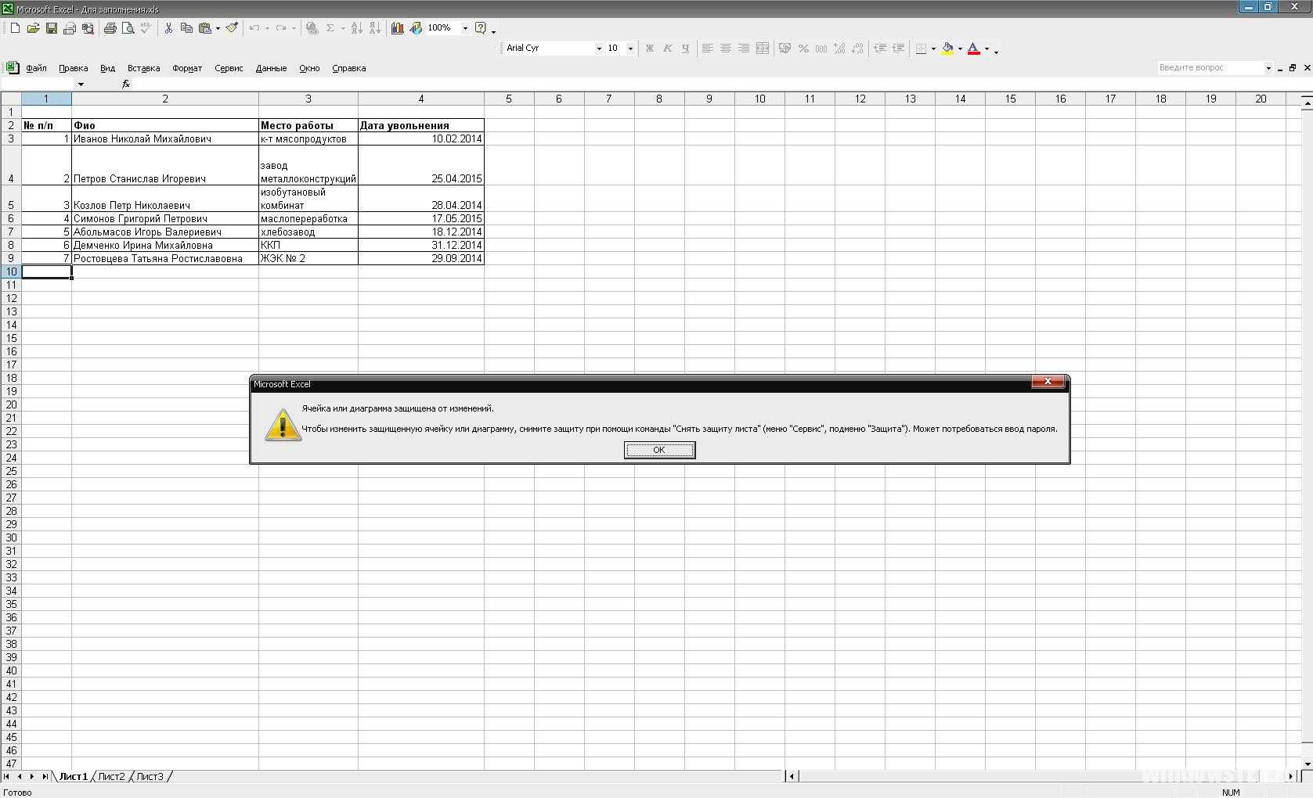Screen dimensions: 1313x798
Task: Select the Лист1 sheet tab
Action: 74,776
